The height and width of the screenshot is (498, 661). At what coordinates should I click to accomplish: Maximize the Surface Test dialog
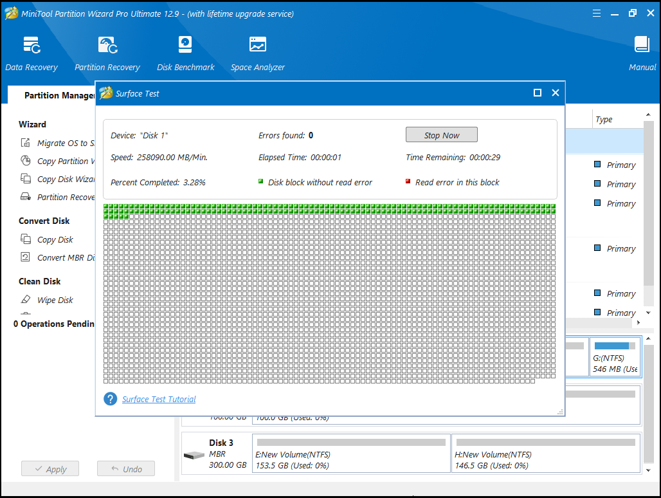tap(538, 93)
